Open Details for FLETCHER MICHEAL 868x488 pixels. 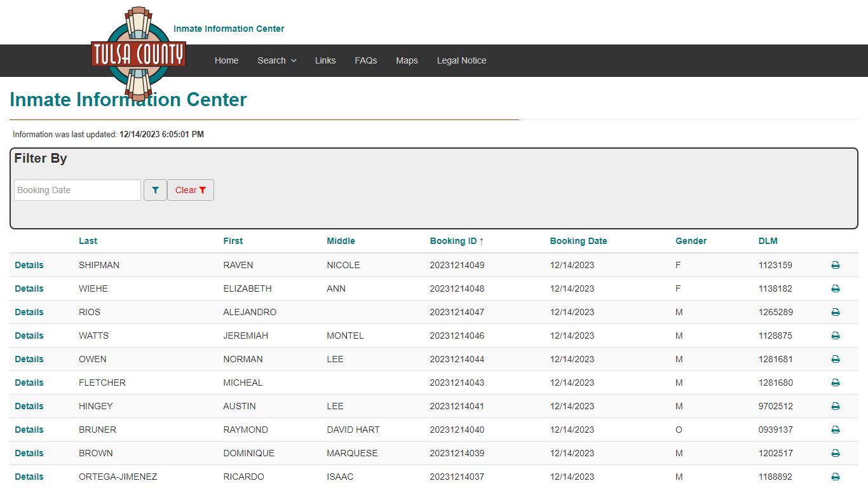(x=29, y=383)
